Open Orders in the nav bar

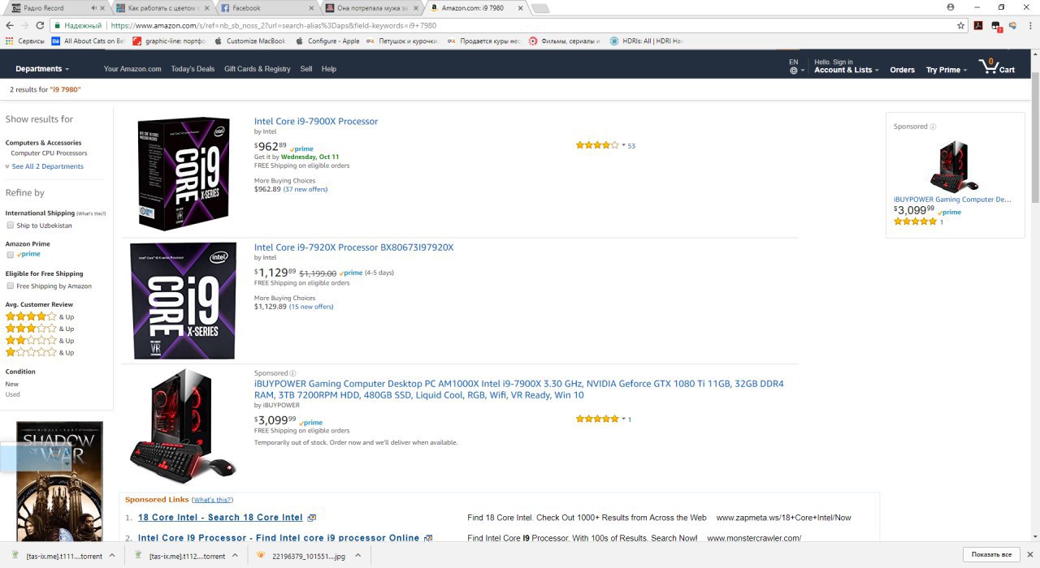point(902,70)
